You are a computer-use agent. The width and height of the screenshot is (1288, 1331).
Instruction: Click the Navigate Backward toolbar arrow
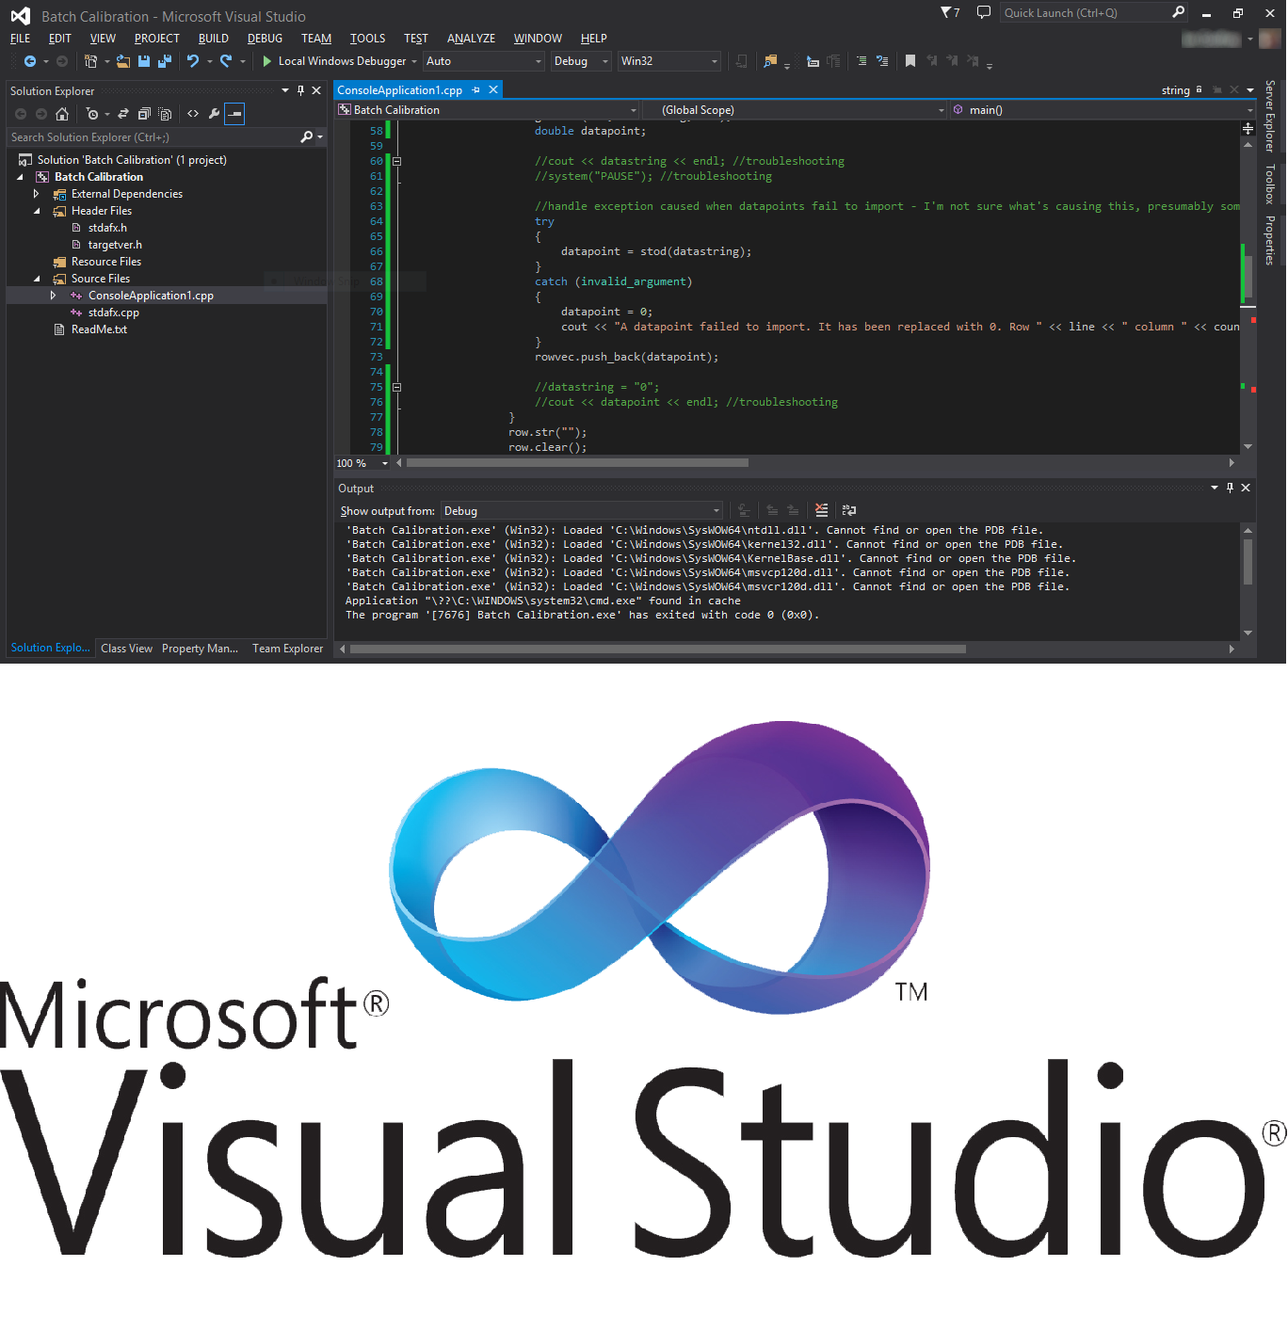point(30,61)
